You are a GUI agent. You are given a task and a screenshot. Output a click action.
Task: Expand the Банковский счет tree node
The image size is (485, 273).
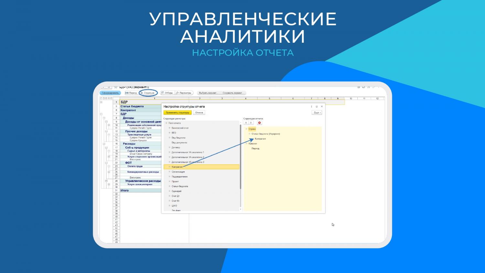(169, 128)
